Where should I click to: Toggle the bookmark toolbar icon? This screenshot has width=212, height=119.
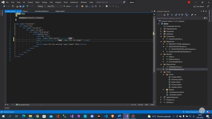107,6
